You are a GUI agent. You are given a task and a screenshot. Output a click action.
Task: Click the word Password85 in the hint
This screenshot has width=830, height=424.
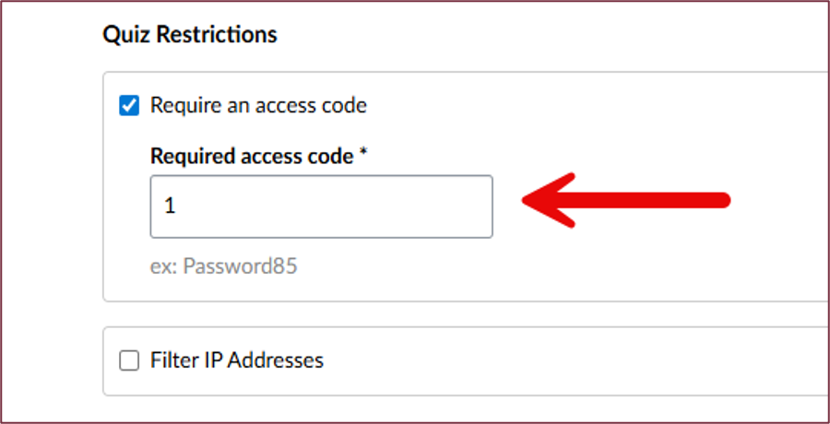[x=240, y=267]
